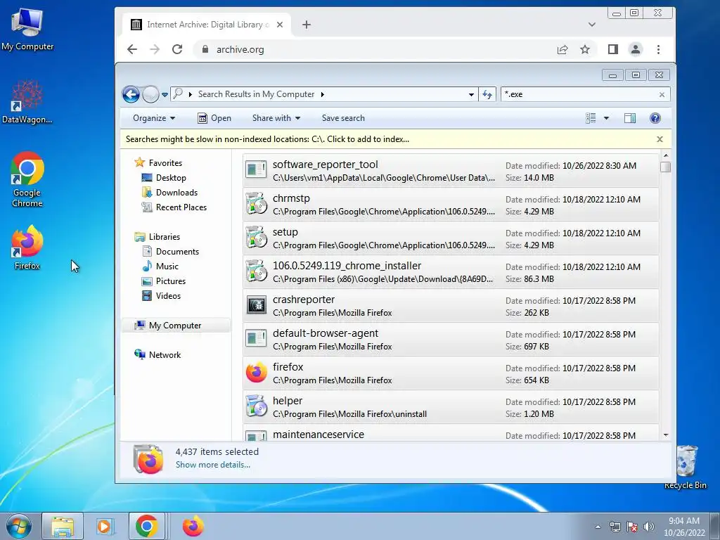Screen dimensions: 720x540
Task: Close the Internet Archive Chrome tab
Action: tap(280, 25)
